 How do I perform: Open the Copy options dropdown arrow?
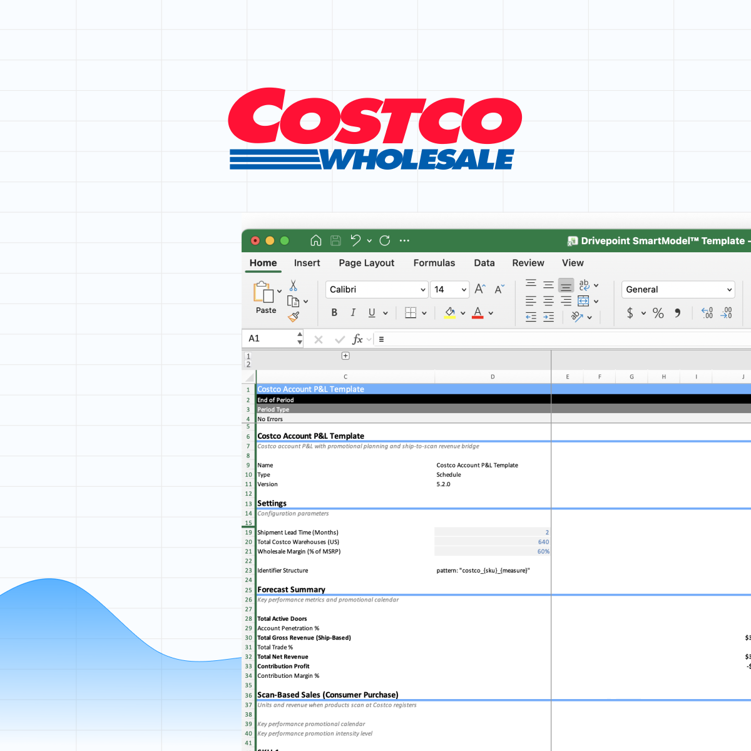point(305,302)
